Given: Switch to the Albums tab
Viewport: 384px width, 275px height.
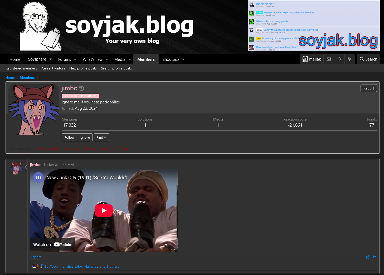Looking at the screenshot, I should coord(107,148).
